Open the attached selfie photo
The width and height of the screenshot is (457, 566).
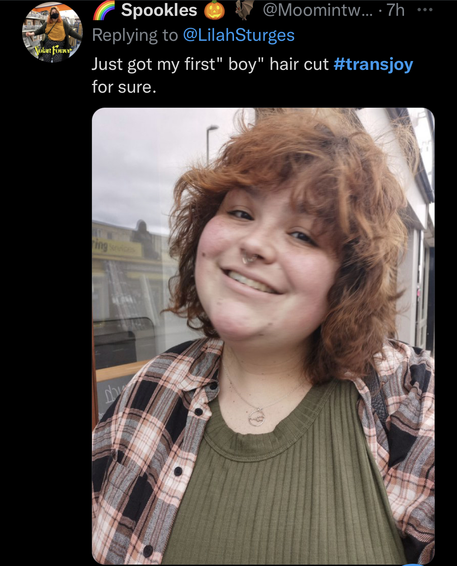pos(263,336)
